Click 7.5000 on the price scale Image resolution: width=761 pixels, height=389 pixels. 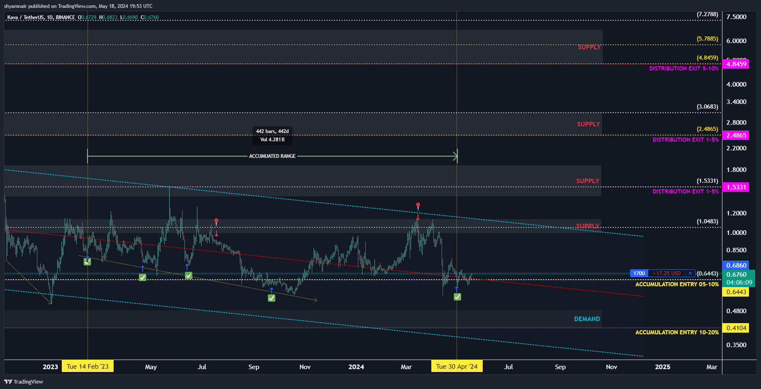[x=736, y=17]
